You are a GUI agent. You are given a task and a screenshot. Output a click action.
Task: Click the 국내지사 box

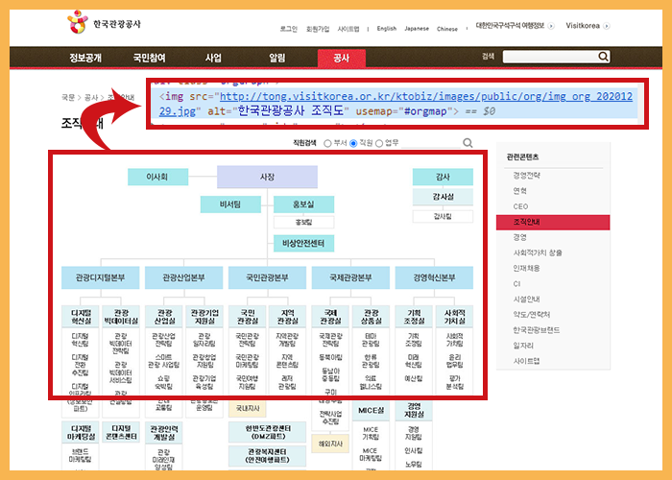248,409
